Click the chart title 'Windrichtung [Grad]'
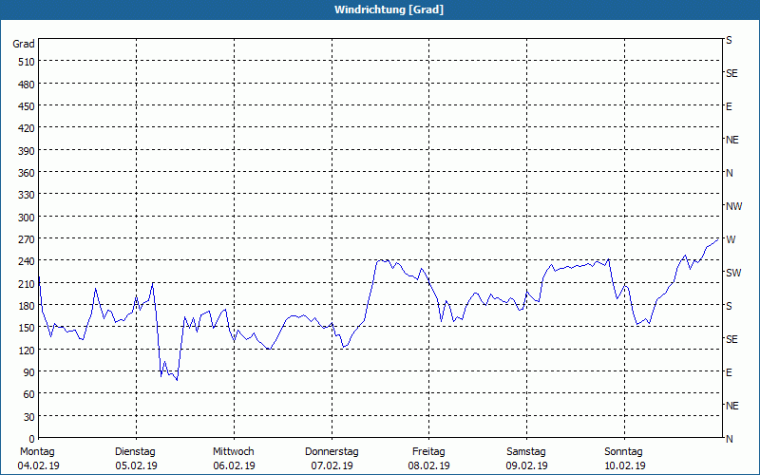Image resolution: width=760 pixels, height=475 pixels. coord(389,9)
